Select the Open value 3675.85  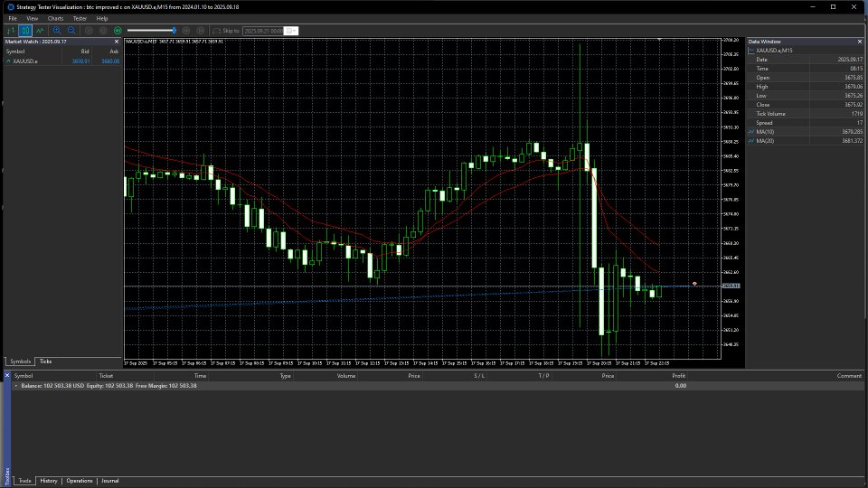click(x=854, y=78)
